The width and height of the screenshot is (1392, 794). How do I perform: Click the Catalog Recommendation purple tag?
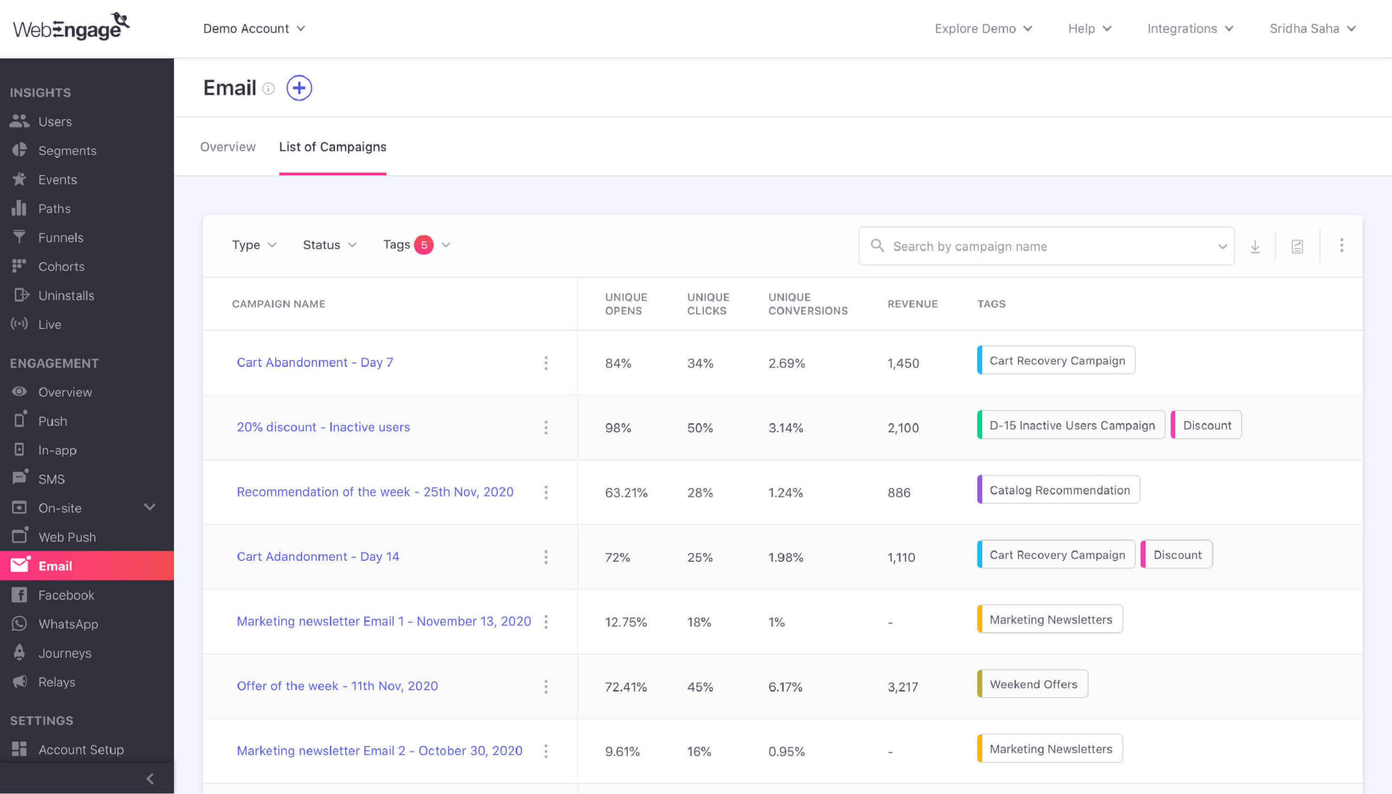coord(1058,490)
